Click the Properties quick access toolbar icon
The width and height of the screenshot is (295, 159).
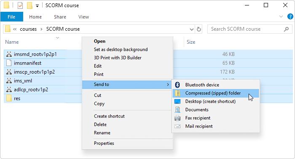pos(20,5)
